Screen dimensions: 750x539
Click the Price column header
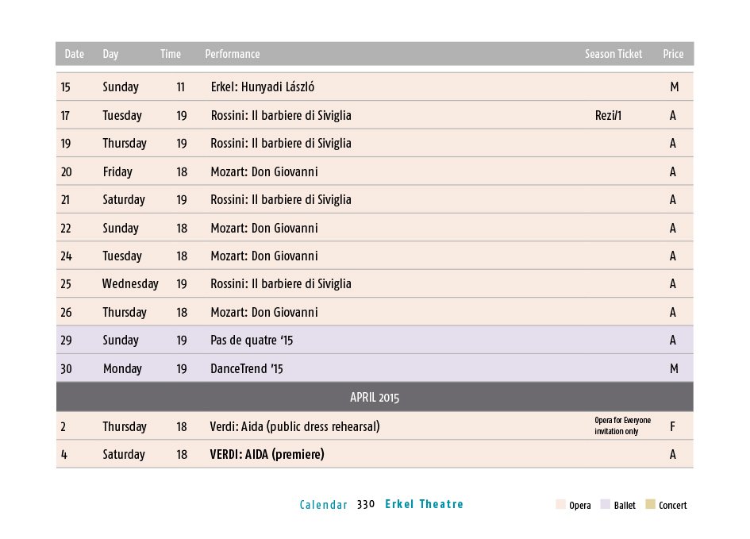[x=673, y=54]
